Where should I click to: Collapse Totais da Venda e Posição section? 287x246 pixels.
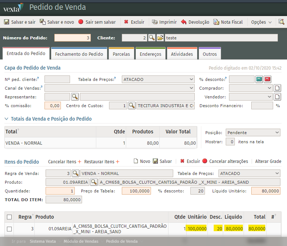pos(7,119)
